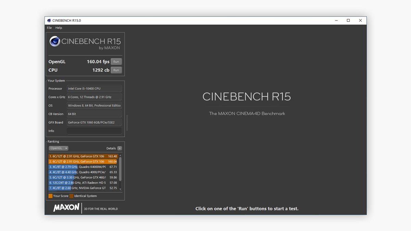Open the Help menu
Image resolution: width=411 pixels, height=231 pixels.
click(x=59, y=28)
